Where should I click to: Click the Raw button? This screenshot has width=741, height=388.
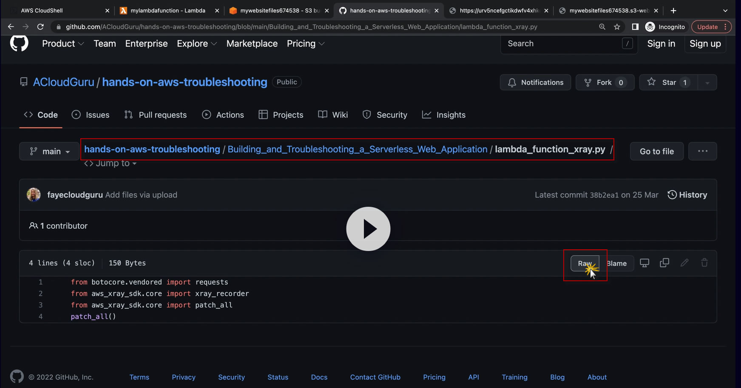coord(585,263)
